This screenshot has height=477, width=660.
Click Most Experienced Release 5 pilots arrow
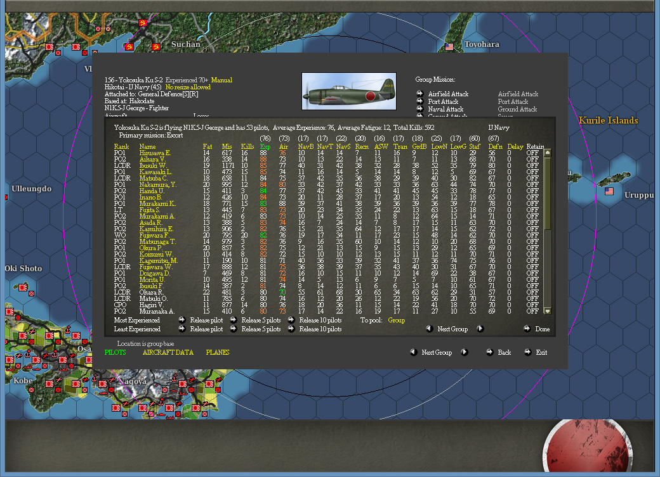pyautogui.click(x=233, y=320)
